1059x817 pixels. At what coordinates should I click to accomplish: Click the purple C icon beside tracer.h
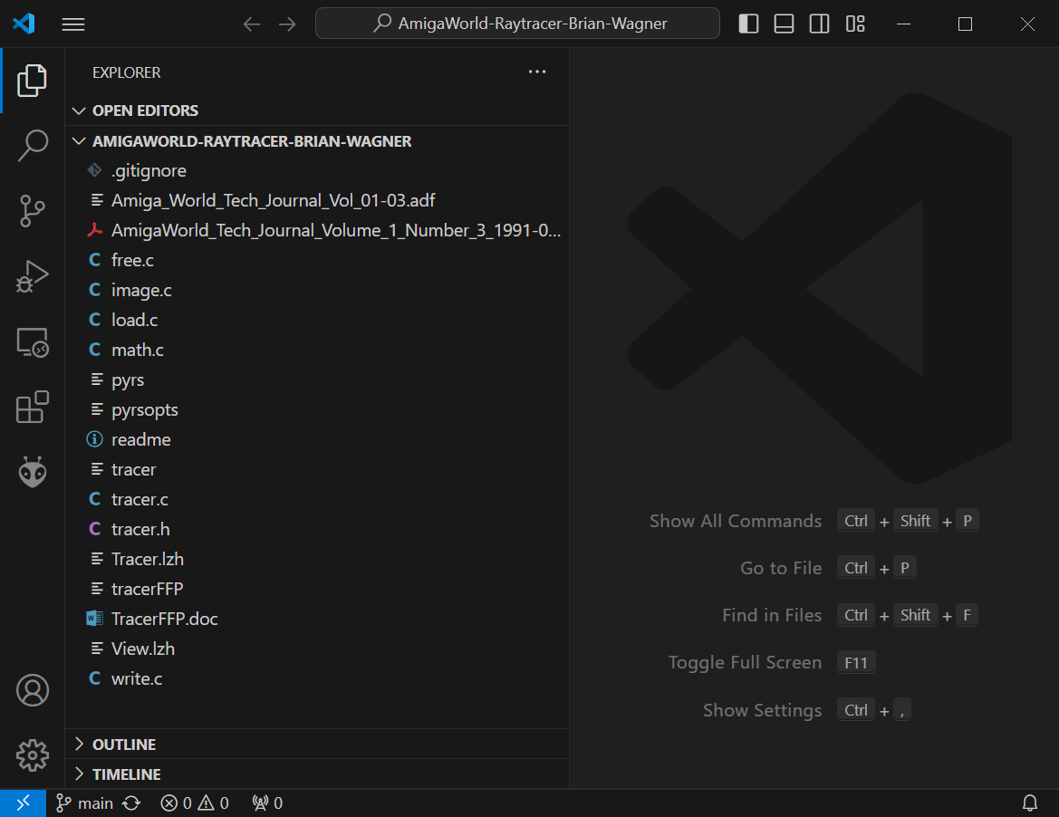(95, 529)
